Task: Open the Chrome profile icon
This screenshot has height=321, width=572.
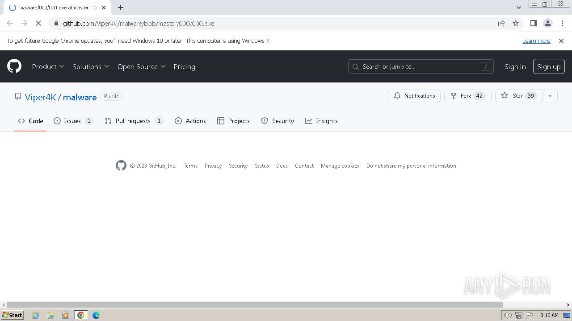Action: point(548,24)
